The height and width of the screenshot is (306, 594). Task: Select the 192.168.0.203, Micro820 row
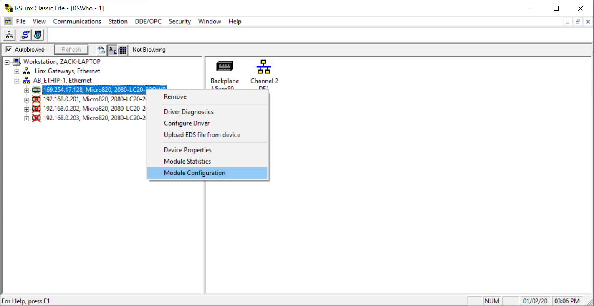[94, 118]
